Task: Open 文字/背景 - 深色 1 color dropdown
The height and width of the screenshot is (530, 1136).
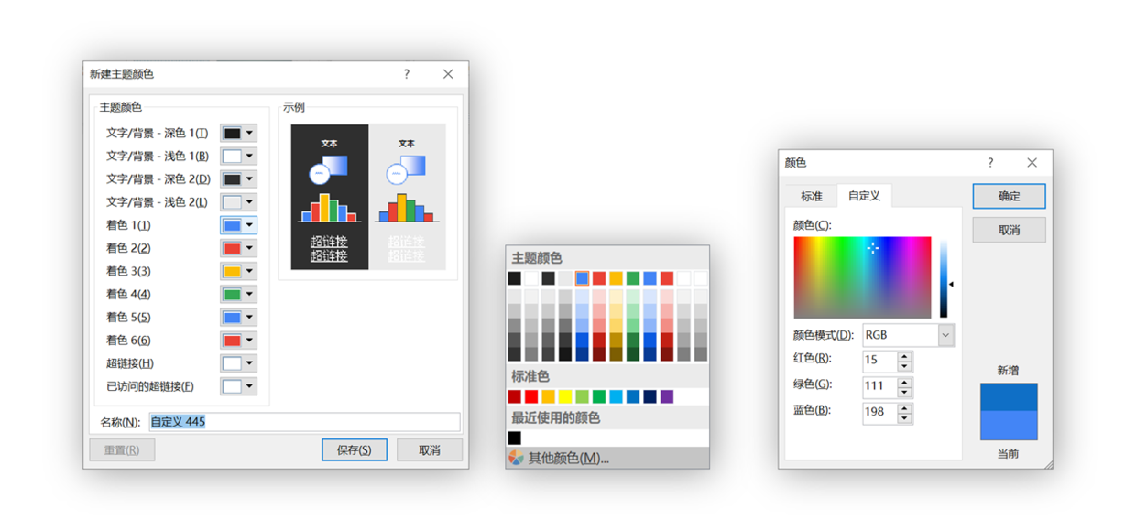Action: tap(238, 134)
